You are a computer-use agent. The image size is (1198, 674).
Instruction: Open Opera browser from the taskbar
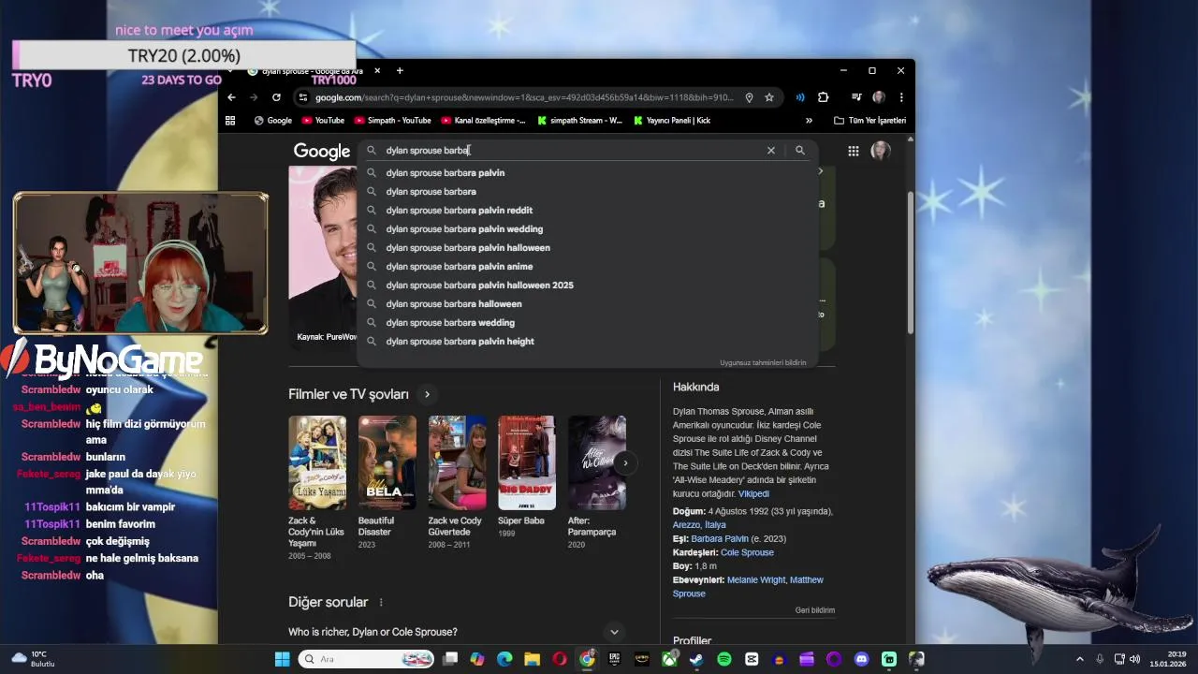click(x=560, y=659)
